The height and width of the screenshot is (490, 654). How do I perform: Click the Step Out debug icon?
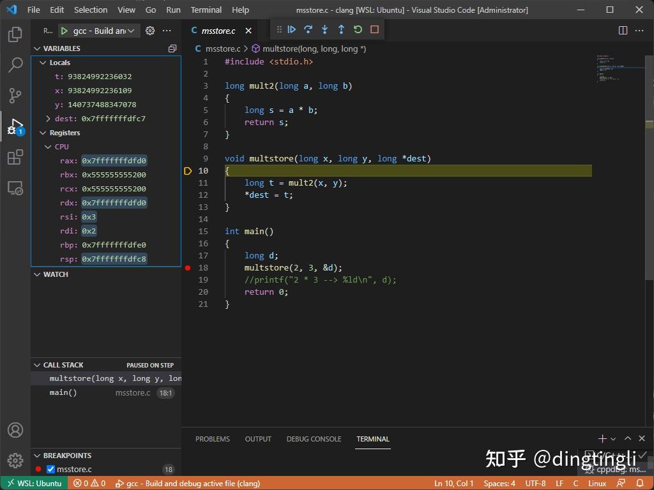point(340,29)
